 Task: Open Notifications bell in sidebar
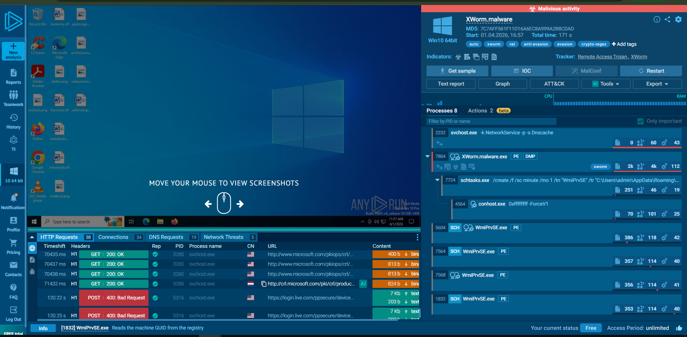click(13, 202)
